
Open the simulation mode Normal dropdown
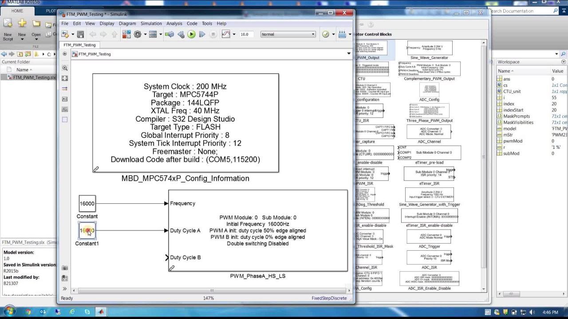click(x=288, y=34)
